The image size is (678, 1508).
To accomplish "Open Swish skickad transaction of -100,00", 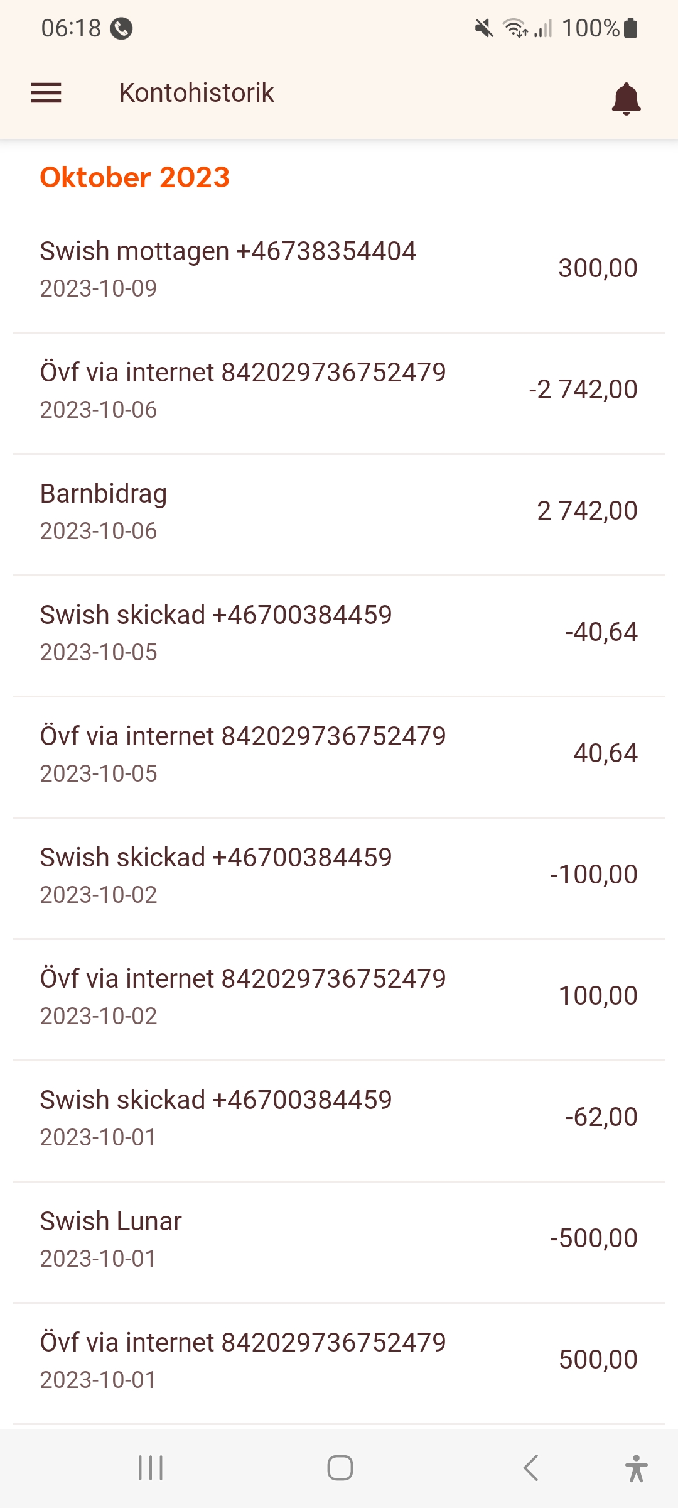I will [339, 875].
